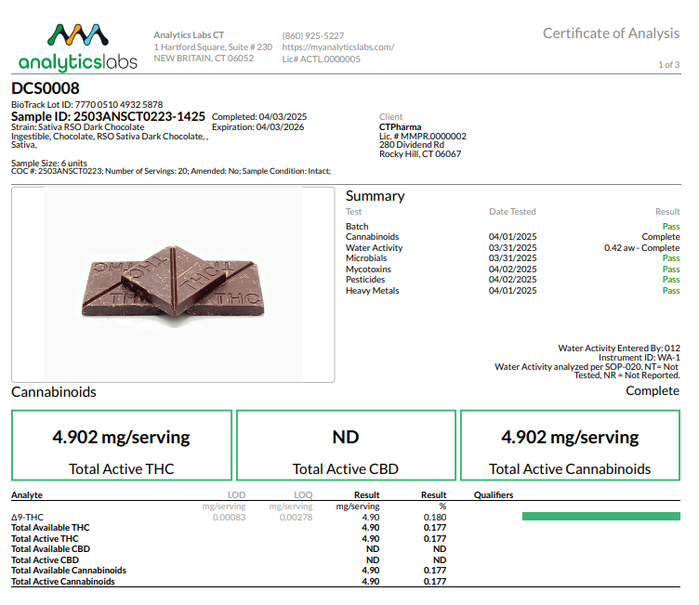Select the DCS0008 heading
699x605 pixels.
46,88
